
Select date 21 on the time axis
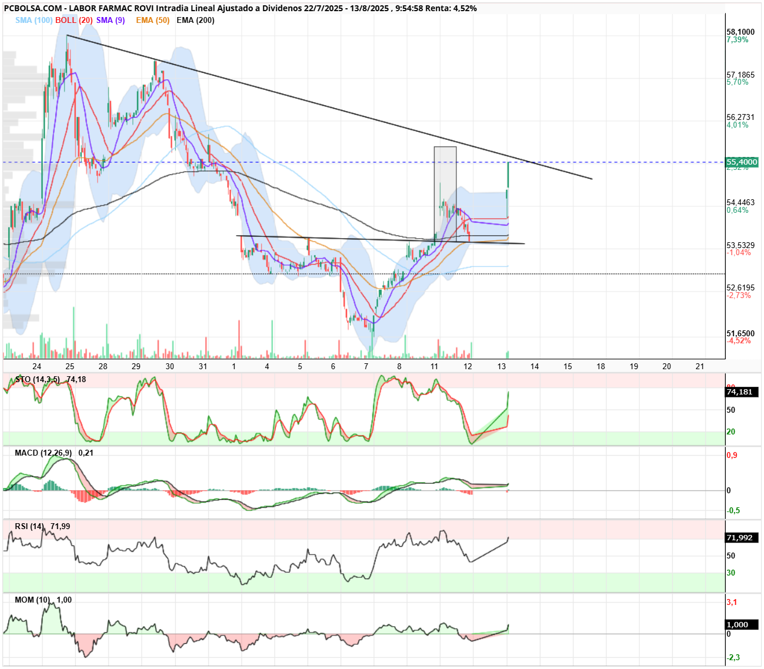coord(700,366)
